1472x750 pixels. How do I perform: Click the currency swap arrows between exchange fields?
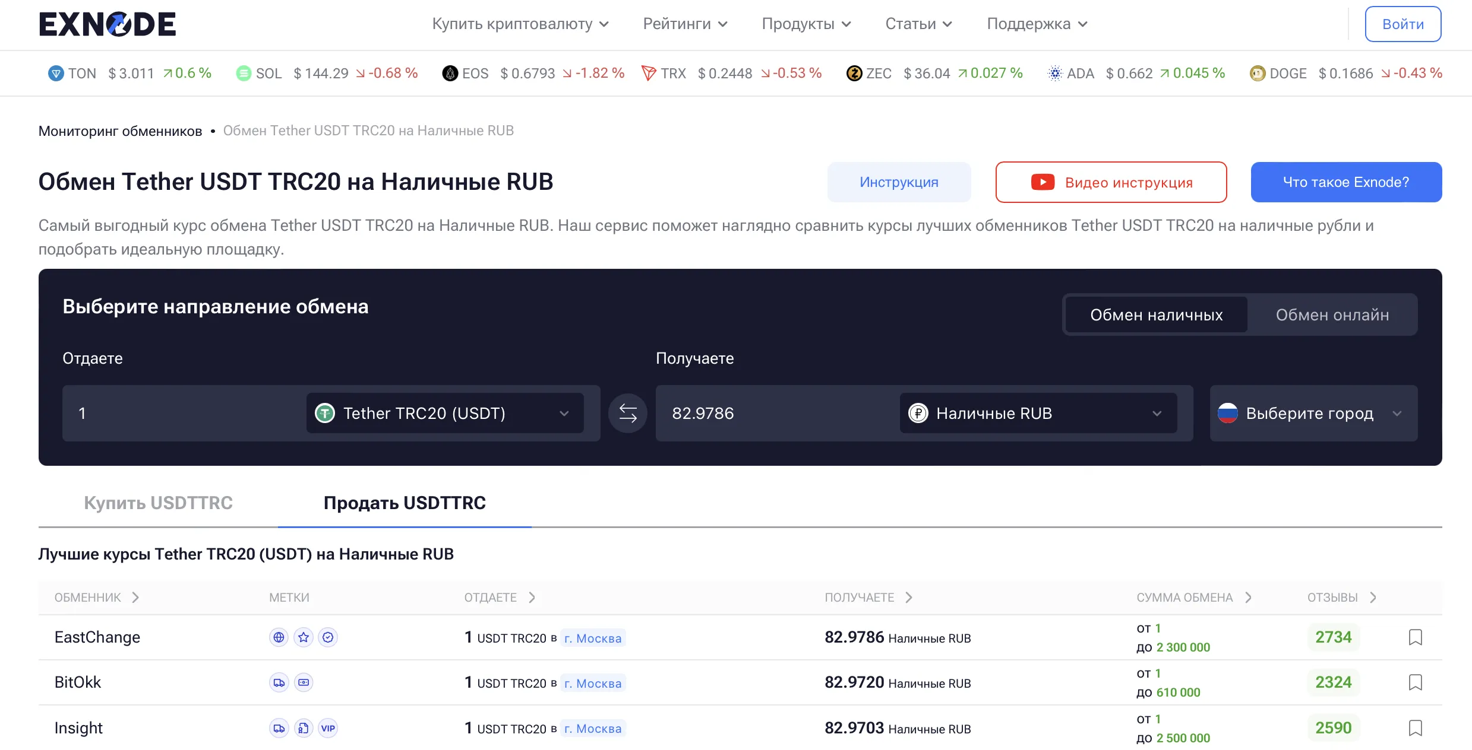point(627,413)
